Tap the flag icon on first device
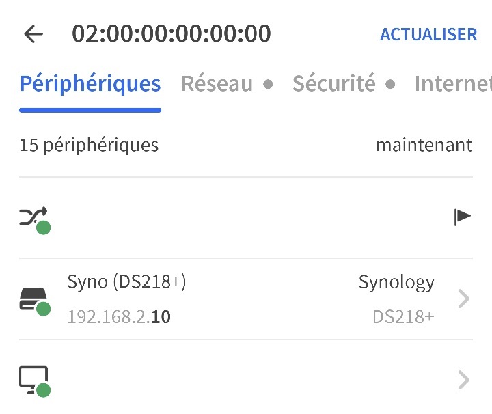 [x=463, y=217]
